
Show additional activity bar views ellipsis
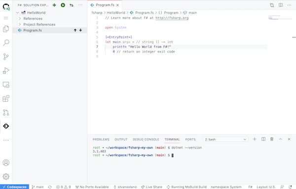pyautogui.click(x=6, y=140)
